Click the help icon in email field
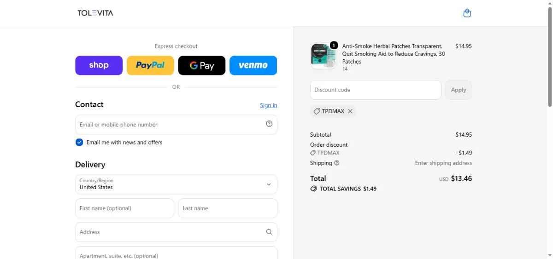 (269, 124)
